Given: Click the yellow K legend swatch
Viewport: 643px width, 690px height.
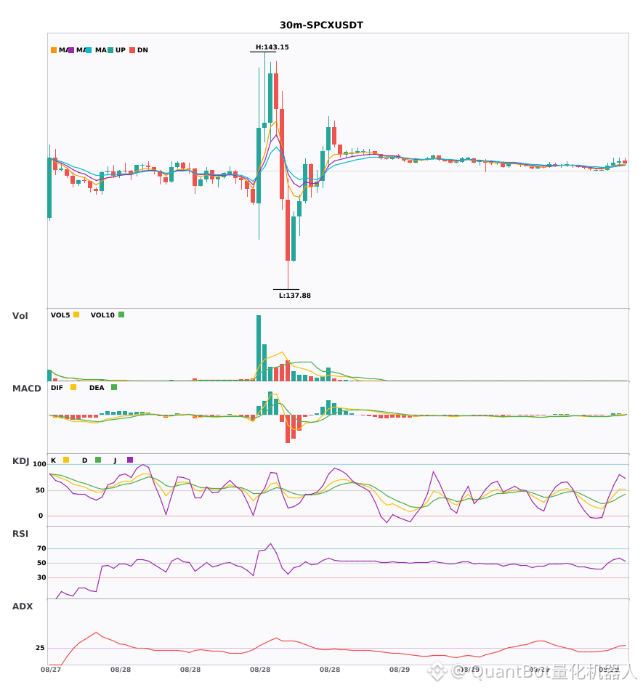Looking at the screenshot, I should click(x=66, y=460).
